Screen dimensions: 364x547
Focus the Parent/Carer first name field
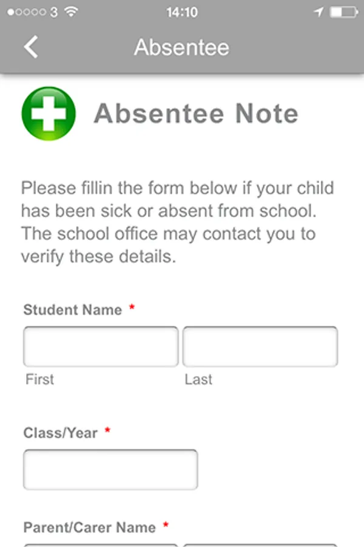(101, 545)
